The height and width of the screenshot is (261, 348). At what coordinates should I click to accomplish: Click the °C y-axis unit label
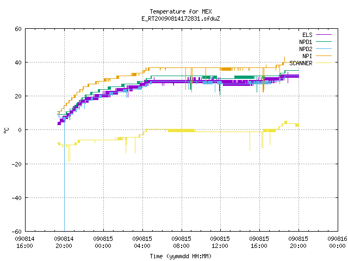click(x=6, y=130)
